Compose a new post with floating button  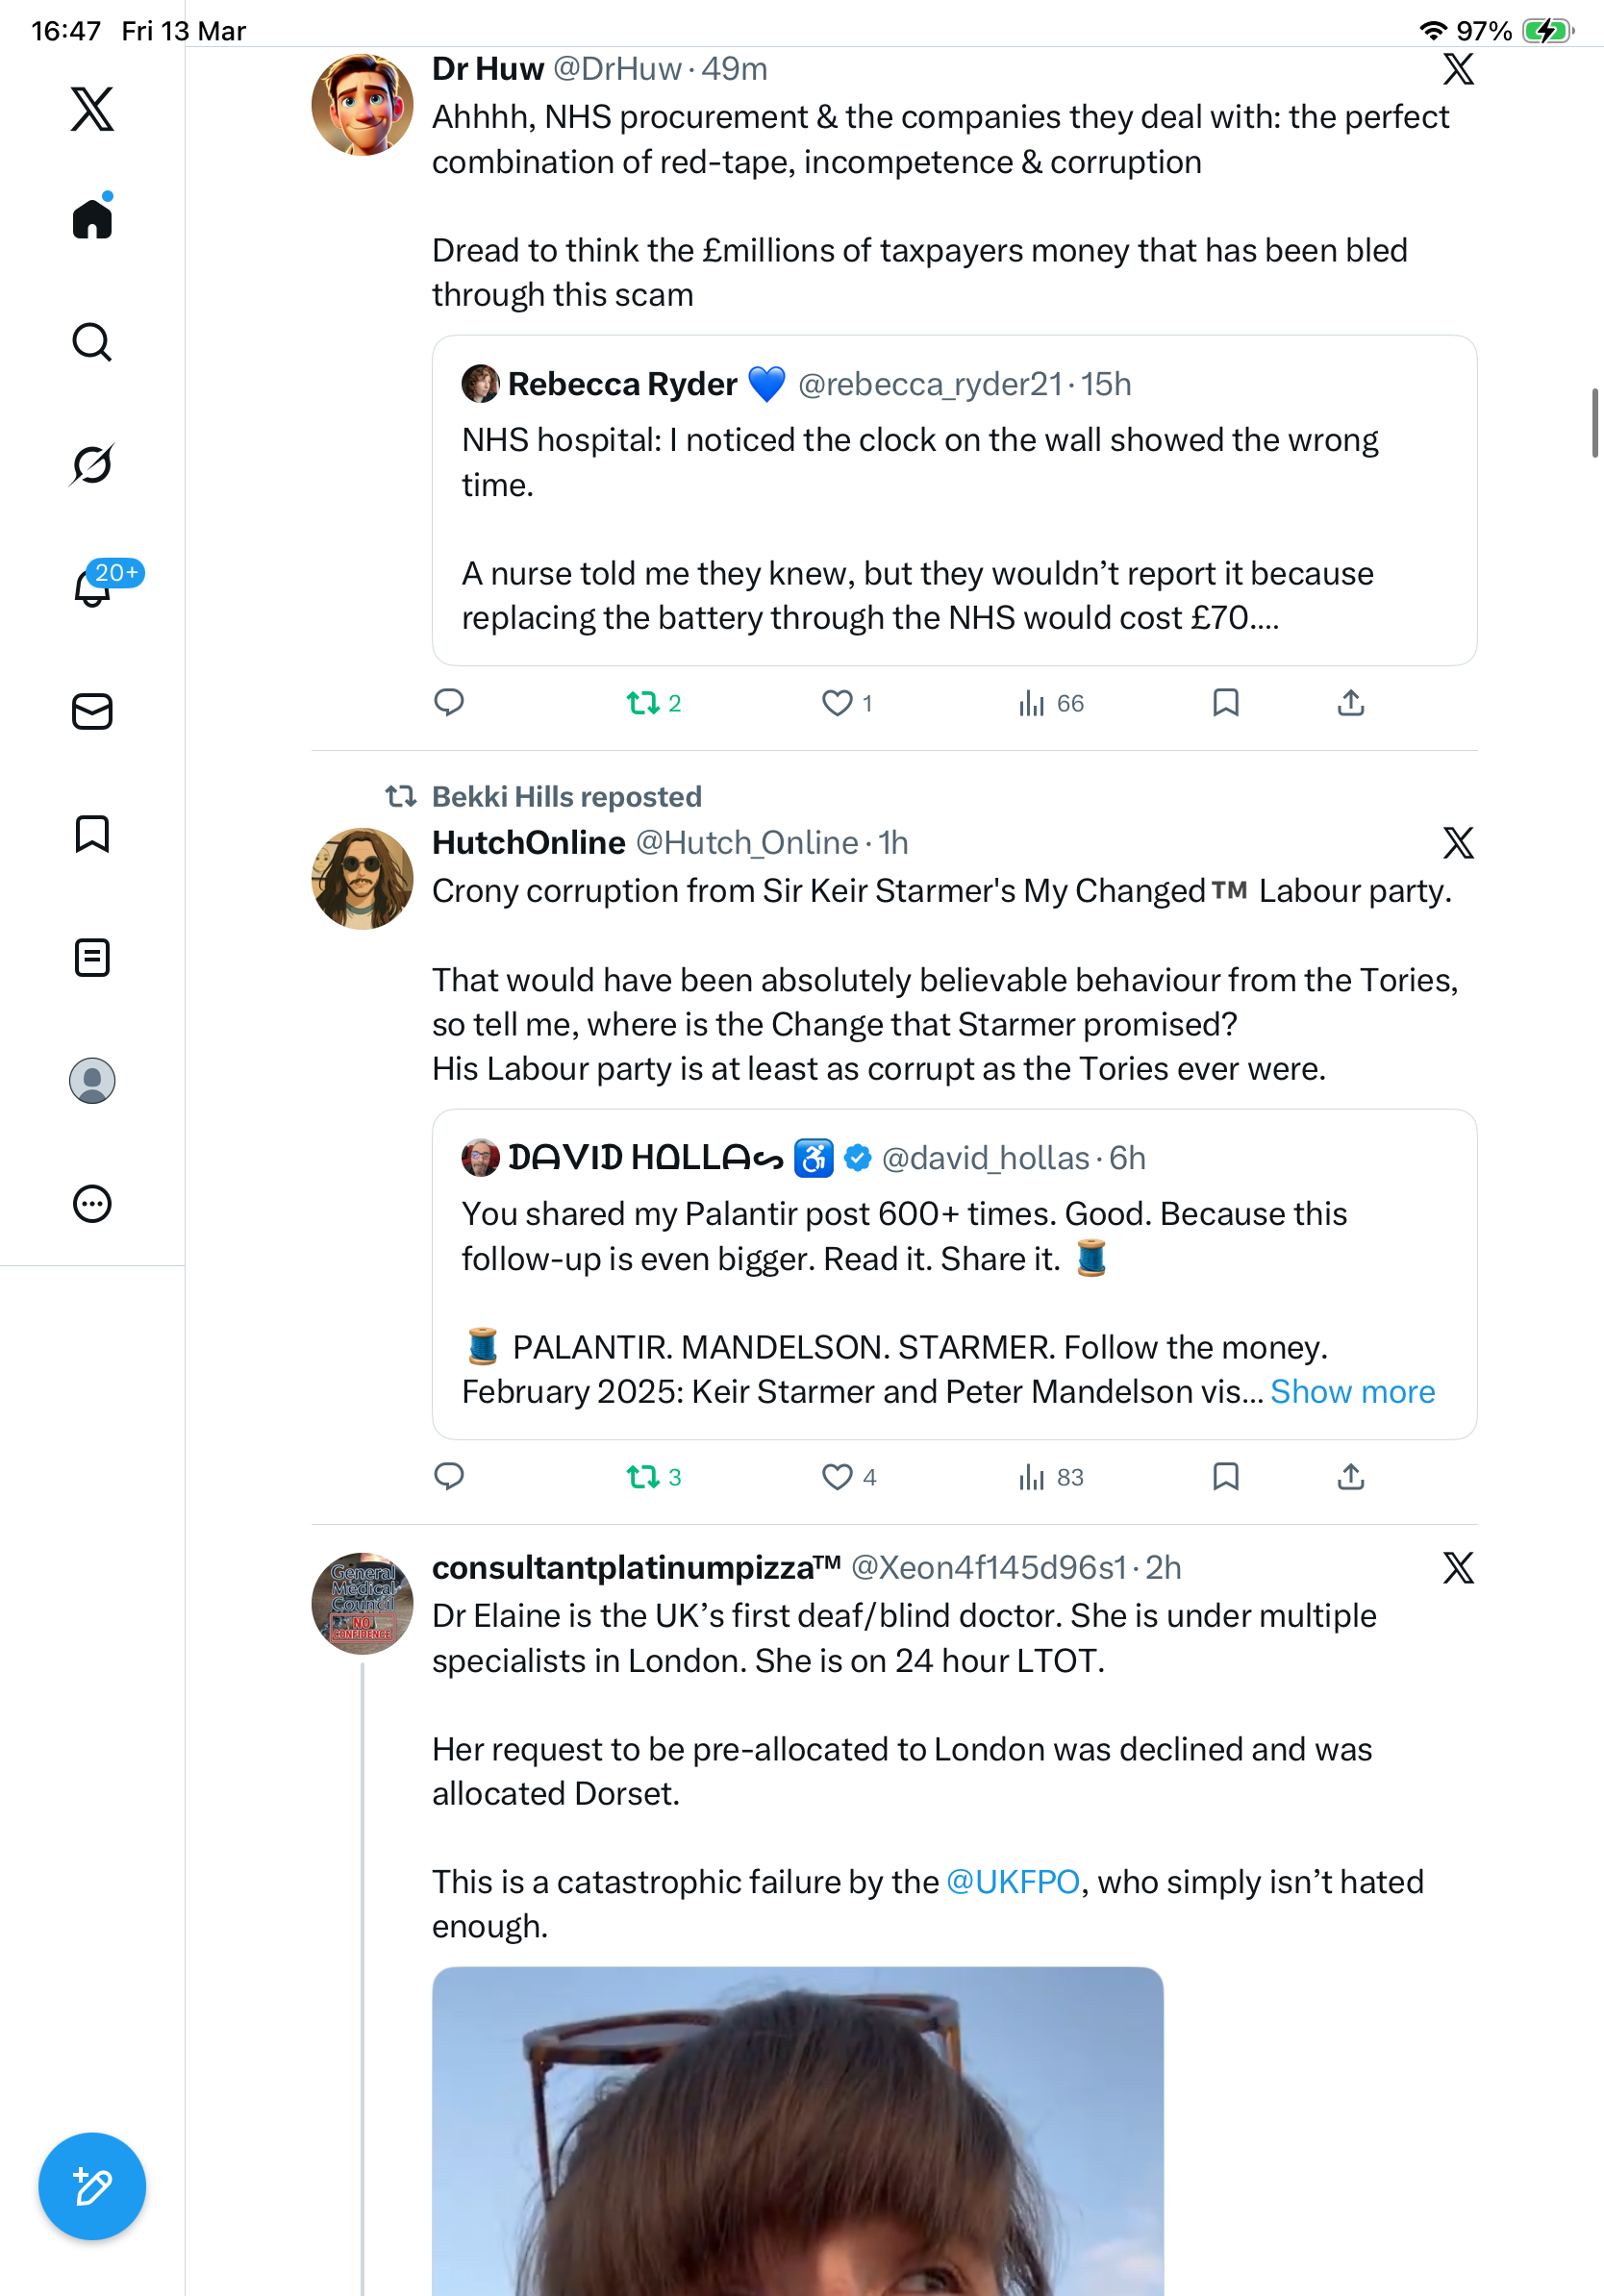(92, 2186)
